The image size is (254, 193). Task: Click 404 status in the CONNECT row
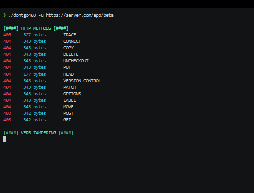pos(7,41)
